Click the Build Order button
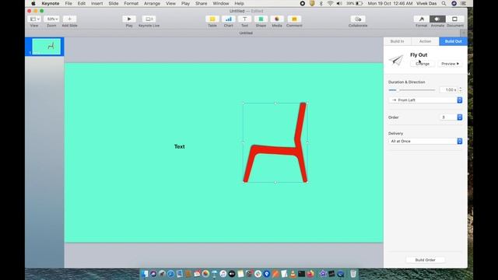 pyautogui.click(x=426, y=260)
